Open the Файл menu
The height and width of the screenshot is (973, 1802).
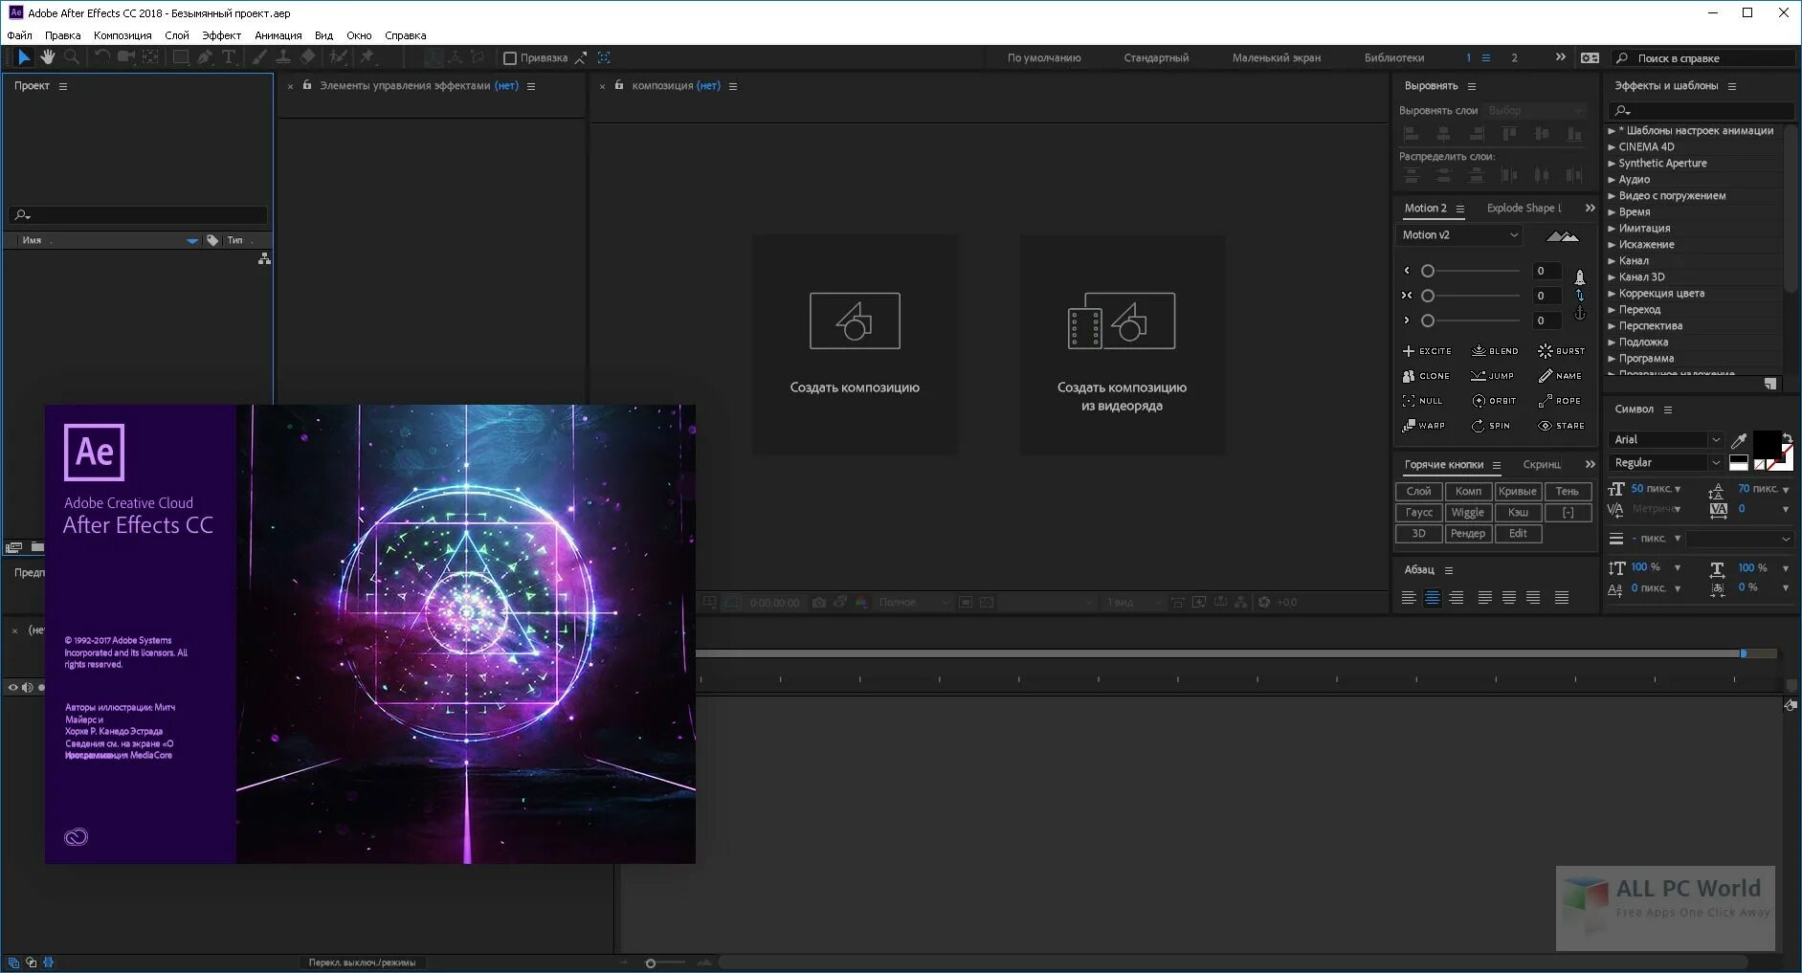tap(19, 35)
